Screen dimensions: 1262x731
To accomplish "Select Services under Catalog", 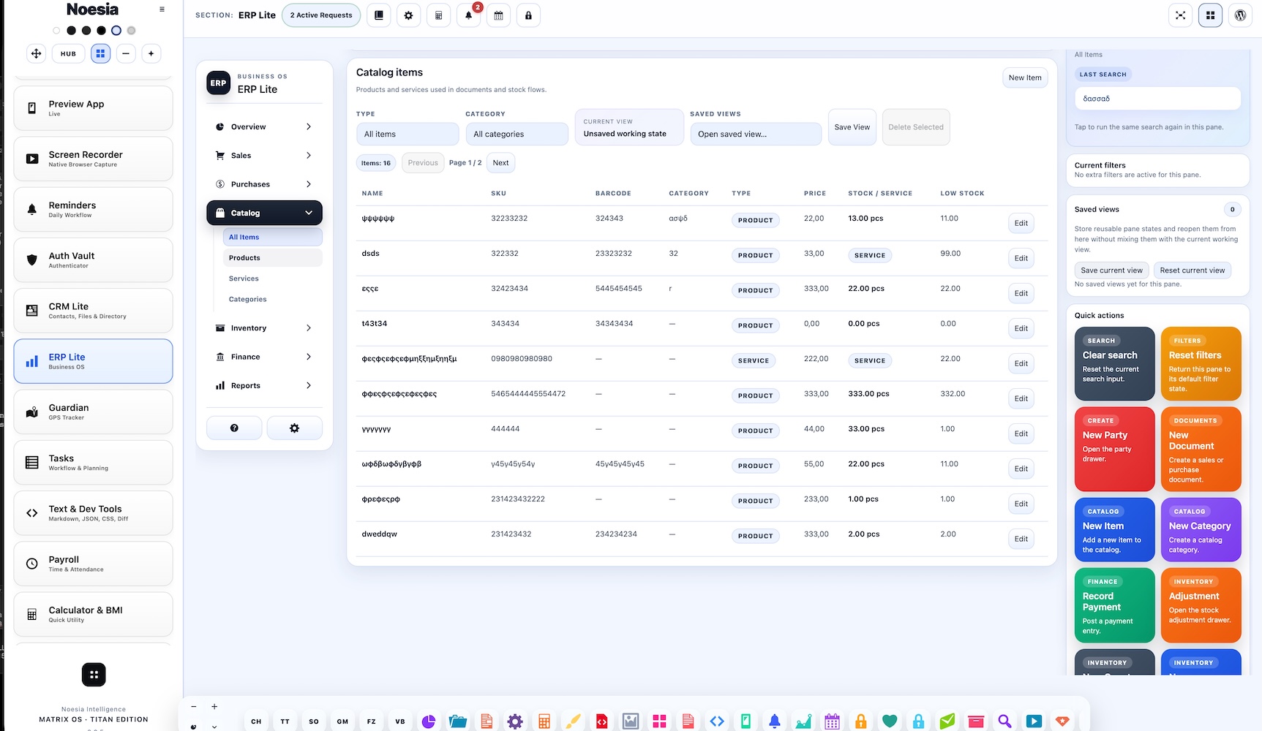I will [272, 279].
